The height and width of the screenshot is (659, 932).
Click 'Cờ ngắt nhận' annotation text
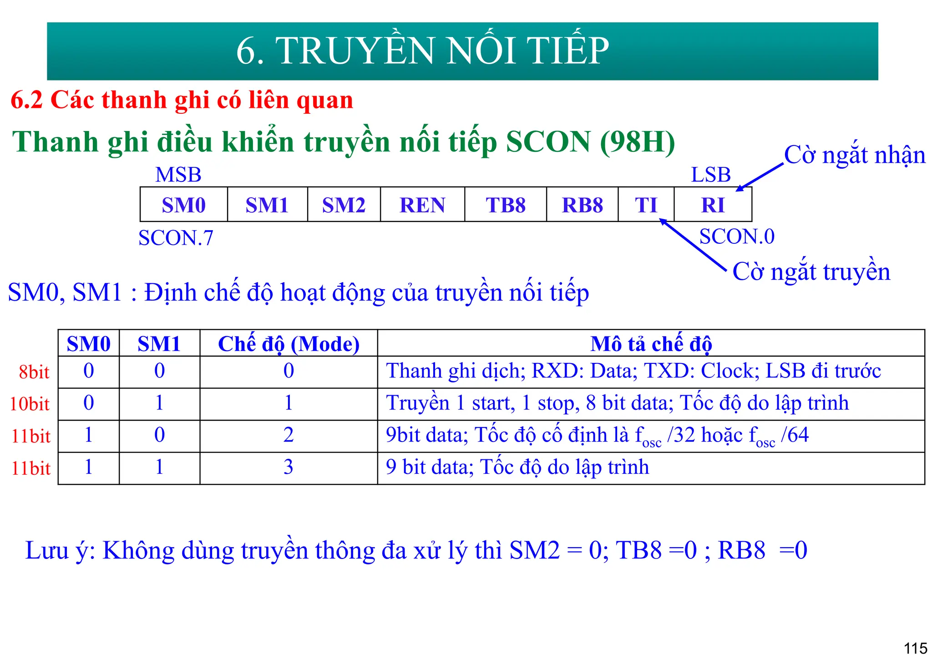[855, 156]
